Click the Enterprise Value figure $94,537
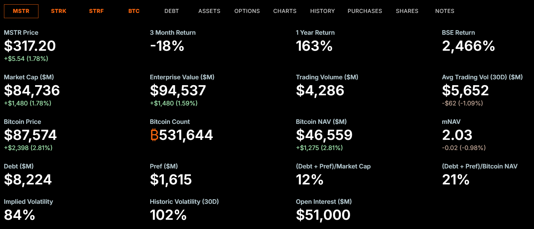 point(178,91)
